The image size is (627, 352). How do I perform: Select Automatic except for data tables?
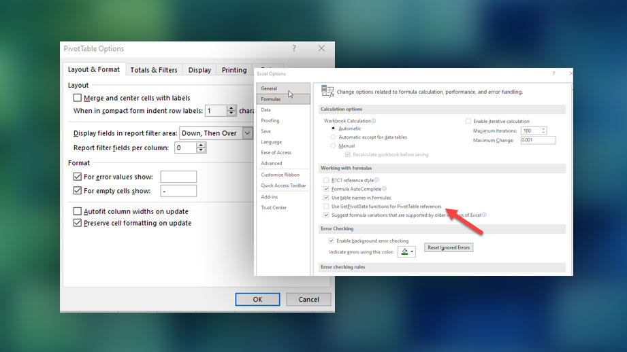(x=333, y=137)
